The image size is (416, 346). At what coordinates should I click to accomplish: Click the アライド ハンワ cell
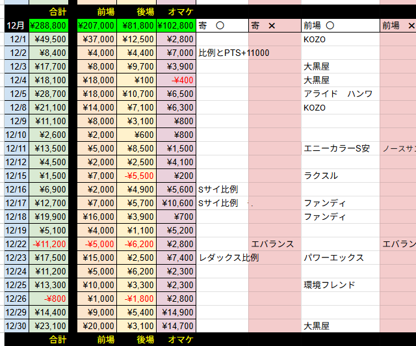tap(338, 94)
